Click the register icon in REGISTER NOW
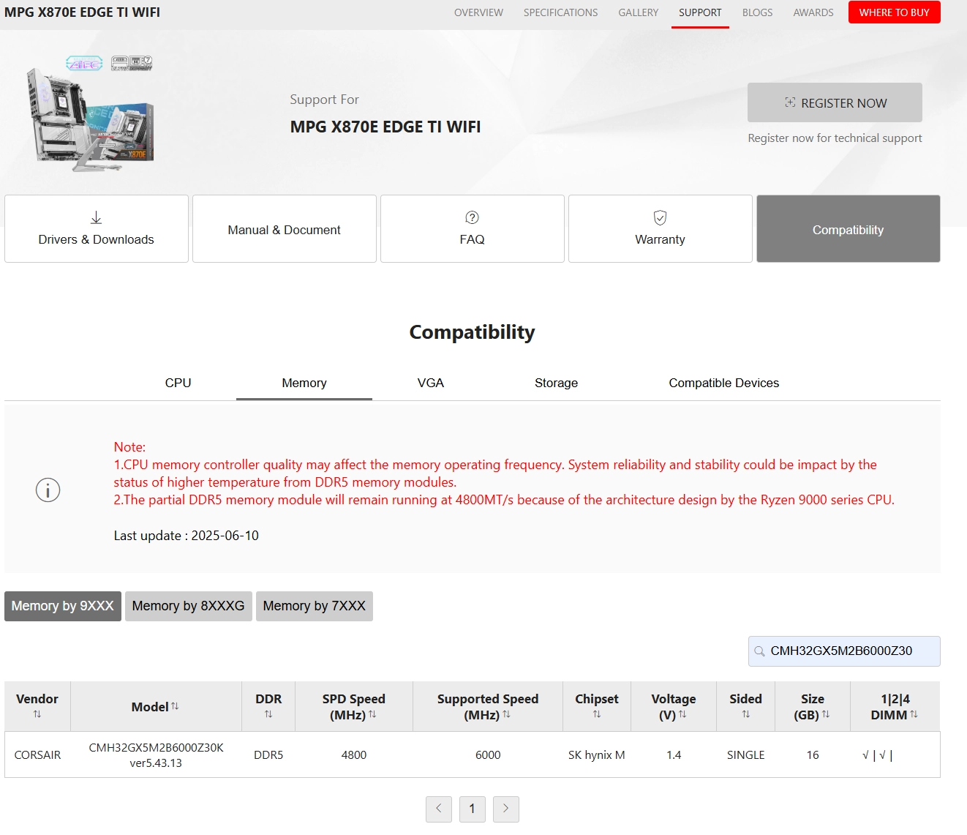Viewport: 967px width, 835px height. (x=790, y=102)
